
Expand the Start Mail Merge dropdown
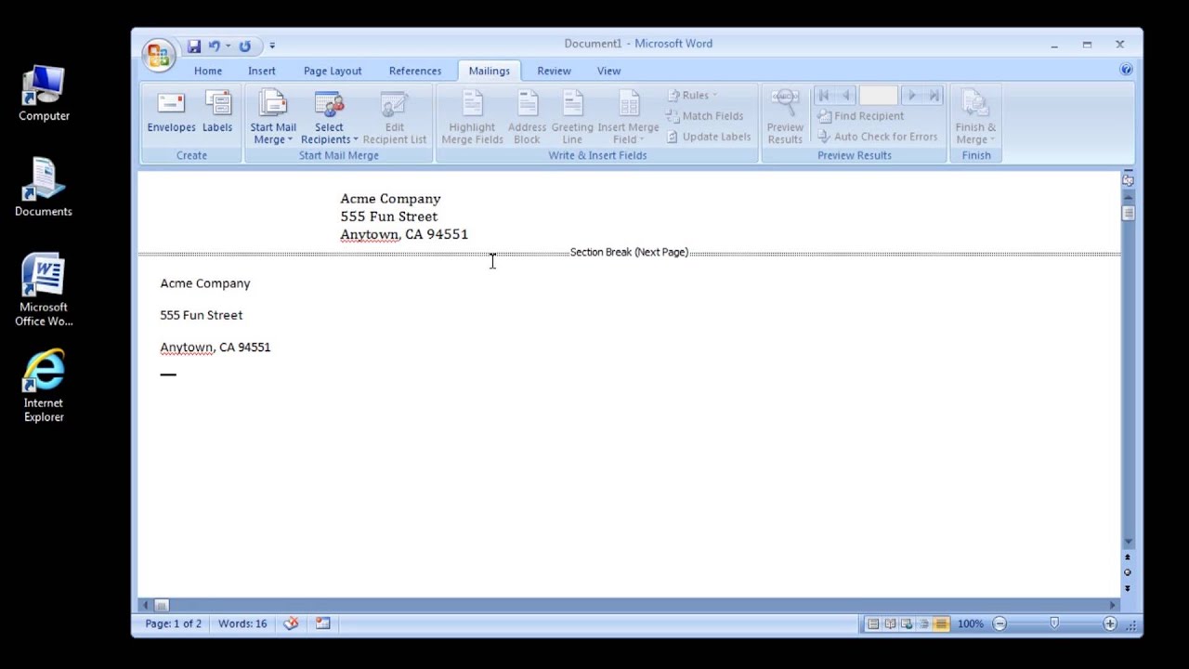click(273, 117)
